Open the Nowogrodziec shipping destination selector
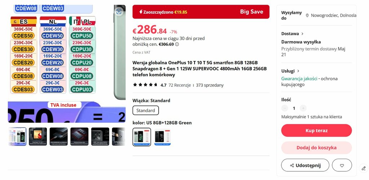Screen dimensions: 369x180 (331, 16)
